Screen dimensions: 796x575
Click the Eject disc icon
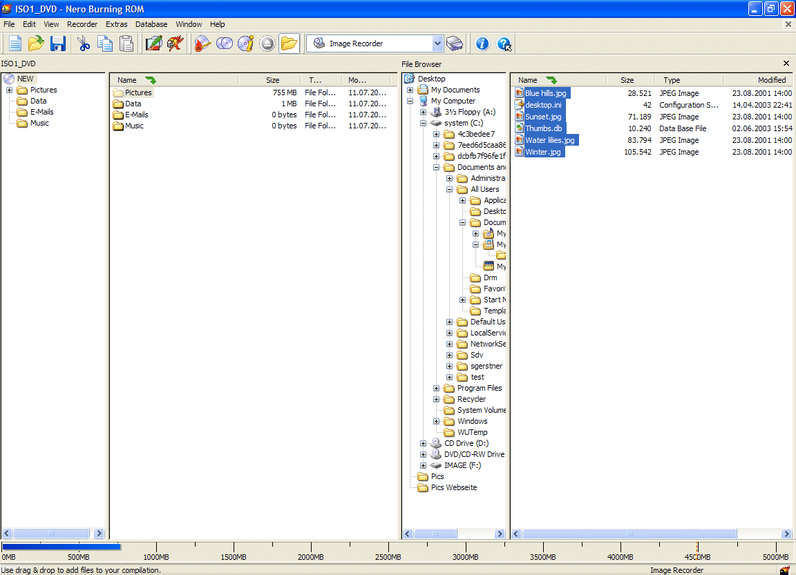[x=267, y=43]
